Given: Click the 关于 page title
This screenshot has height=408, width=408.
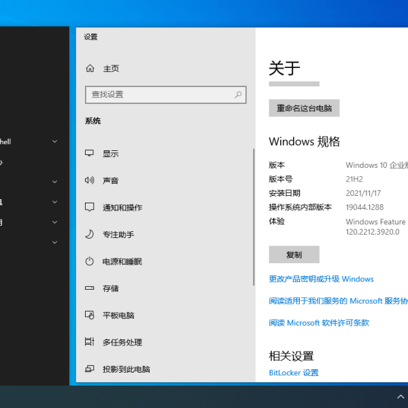Looking at the screenshot, I should (284, 68).
